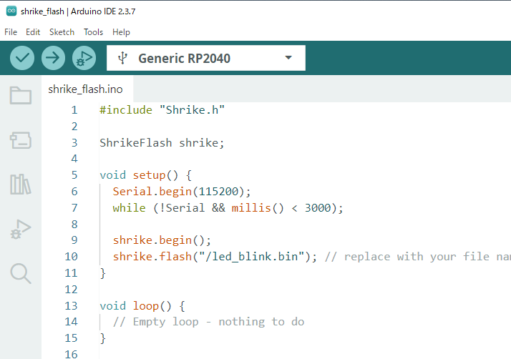Screen dimensions: 511x359
Task: Click the USB icon in the board selector
Action: point(122,58)
